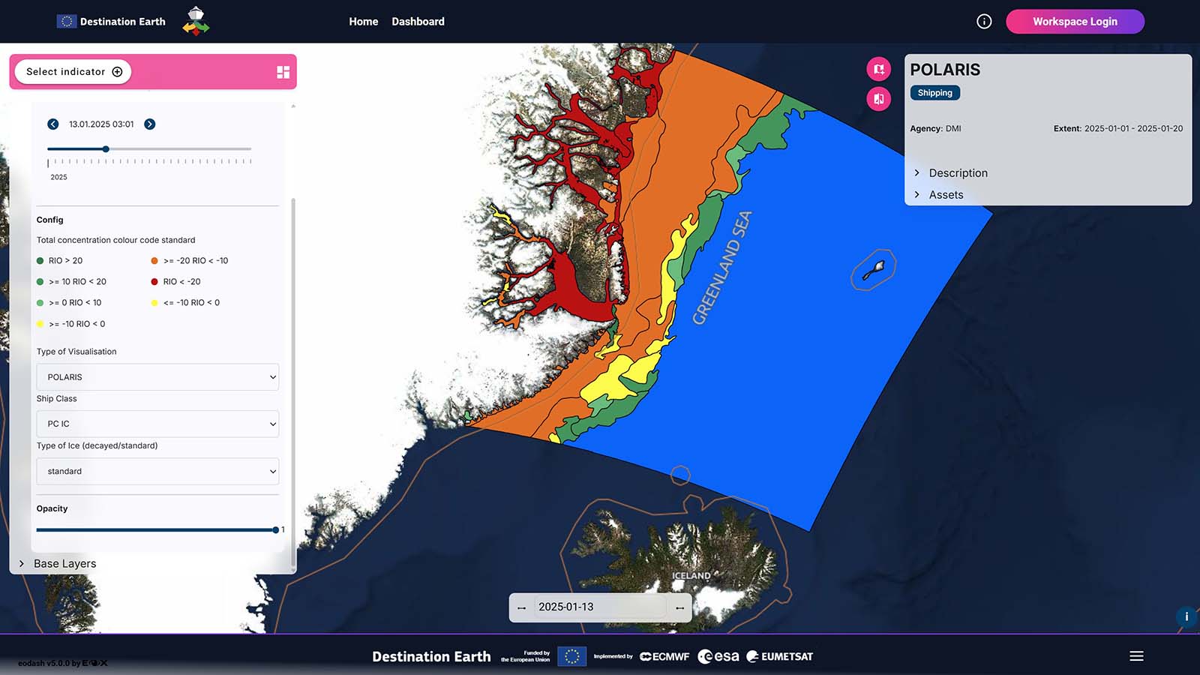This screenshot has height=675, width=1200.
Task: Open the hamburger menu in the footer
Action: (x=1136, y=656)
